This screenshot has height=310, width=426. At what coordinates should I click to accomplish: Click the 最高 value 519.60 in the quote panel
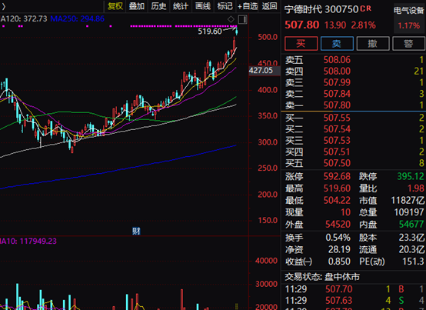tap(337, 188)
